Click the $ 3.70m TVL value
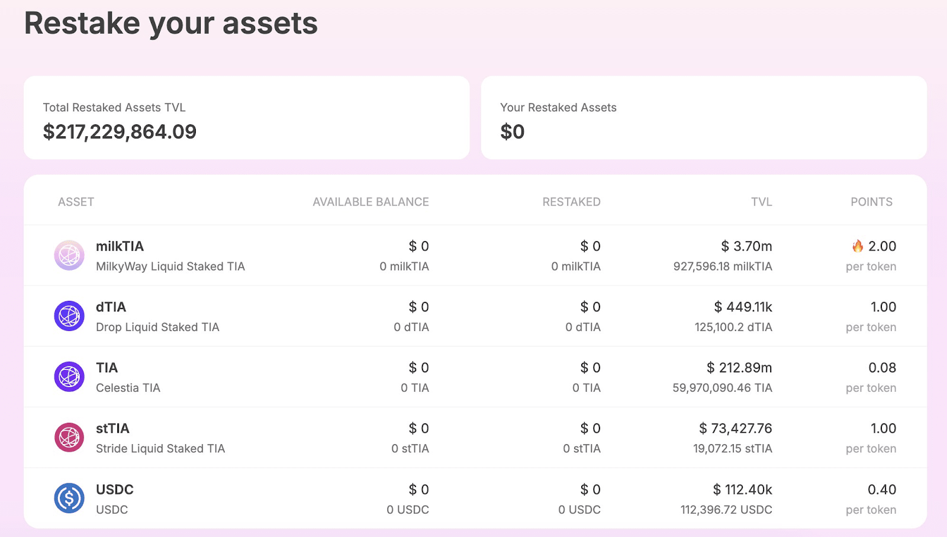 [746, 246]
